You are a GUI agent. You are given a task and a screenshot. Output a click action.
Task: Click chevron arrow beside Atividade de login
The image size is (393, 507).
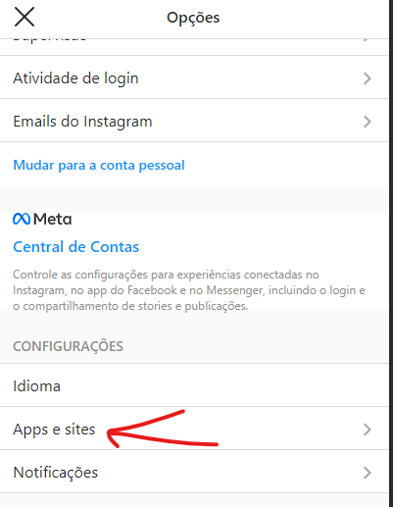coord(368,78)
